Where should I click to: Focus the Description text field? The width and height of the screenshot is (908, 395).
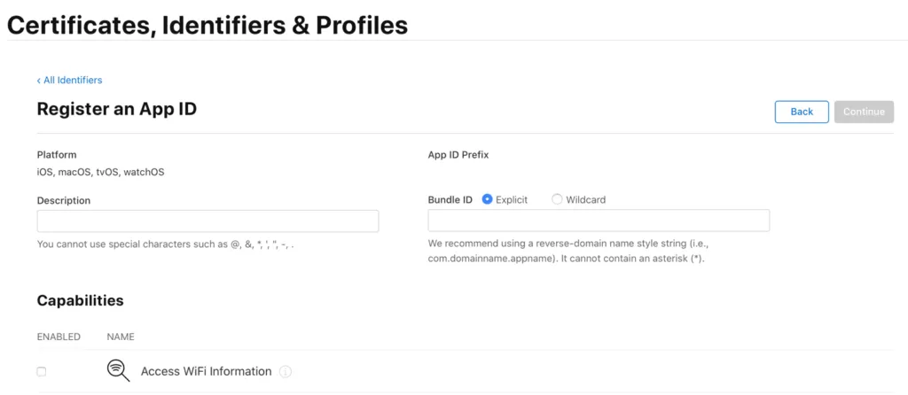[x=207, y=221]
